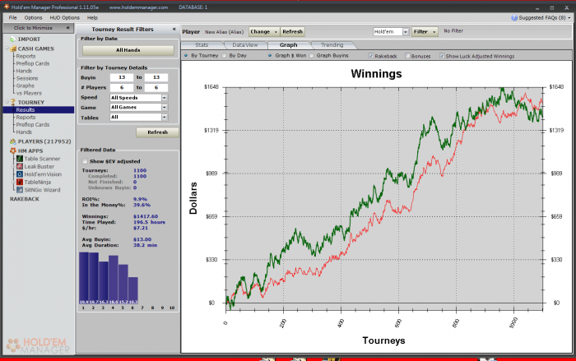Open the Hold'em game type dropdown
Screen dimensions: 576x361
406,32
